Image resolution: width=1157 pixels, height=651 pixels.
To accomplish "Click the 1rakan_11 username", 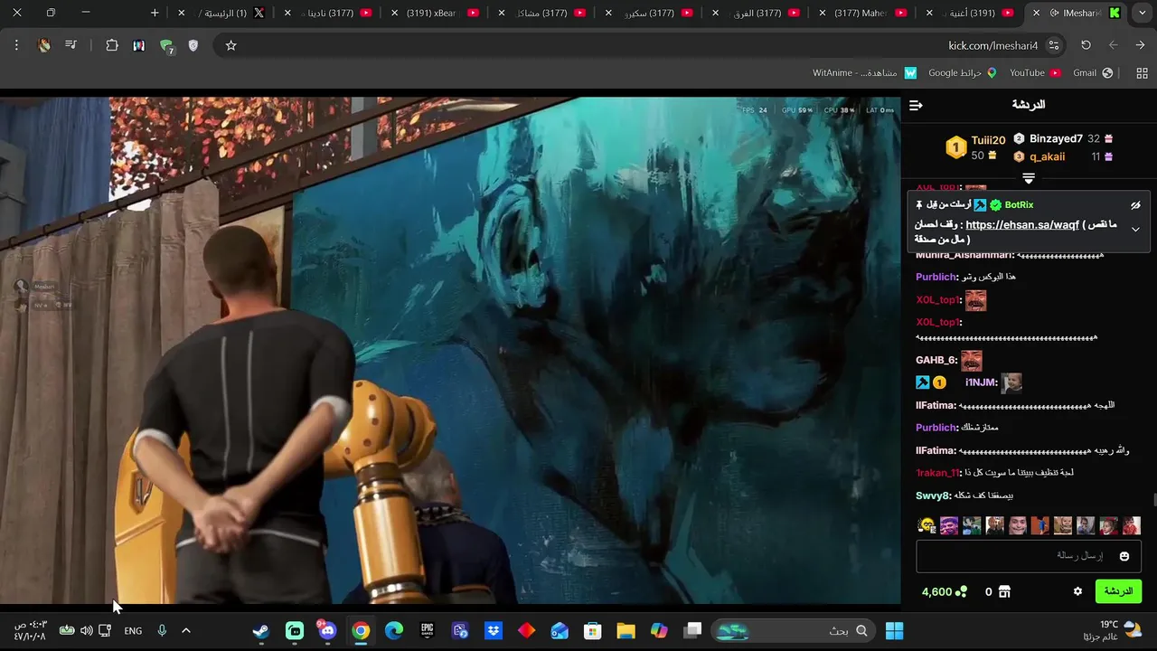I will (x=937, y=473).
